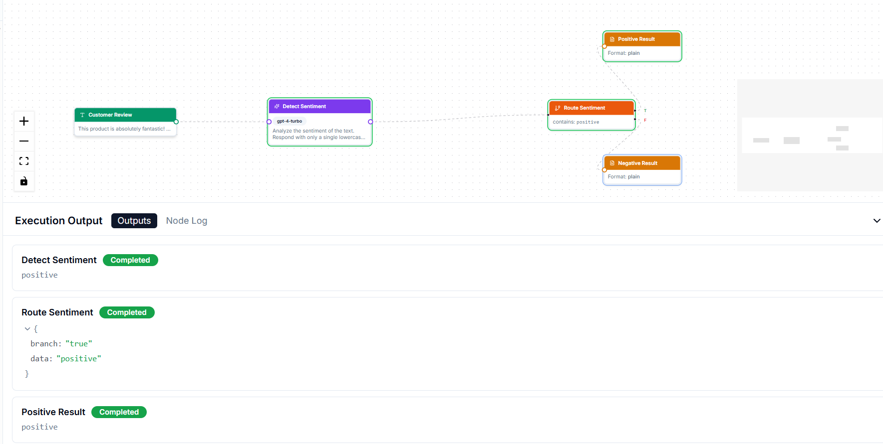Click Completed badge beside Positive Result output
The width and height of the screenshot is (883, 444).
coord(119,412)
